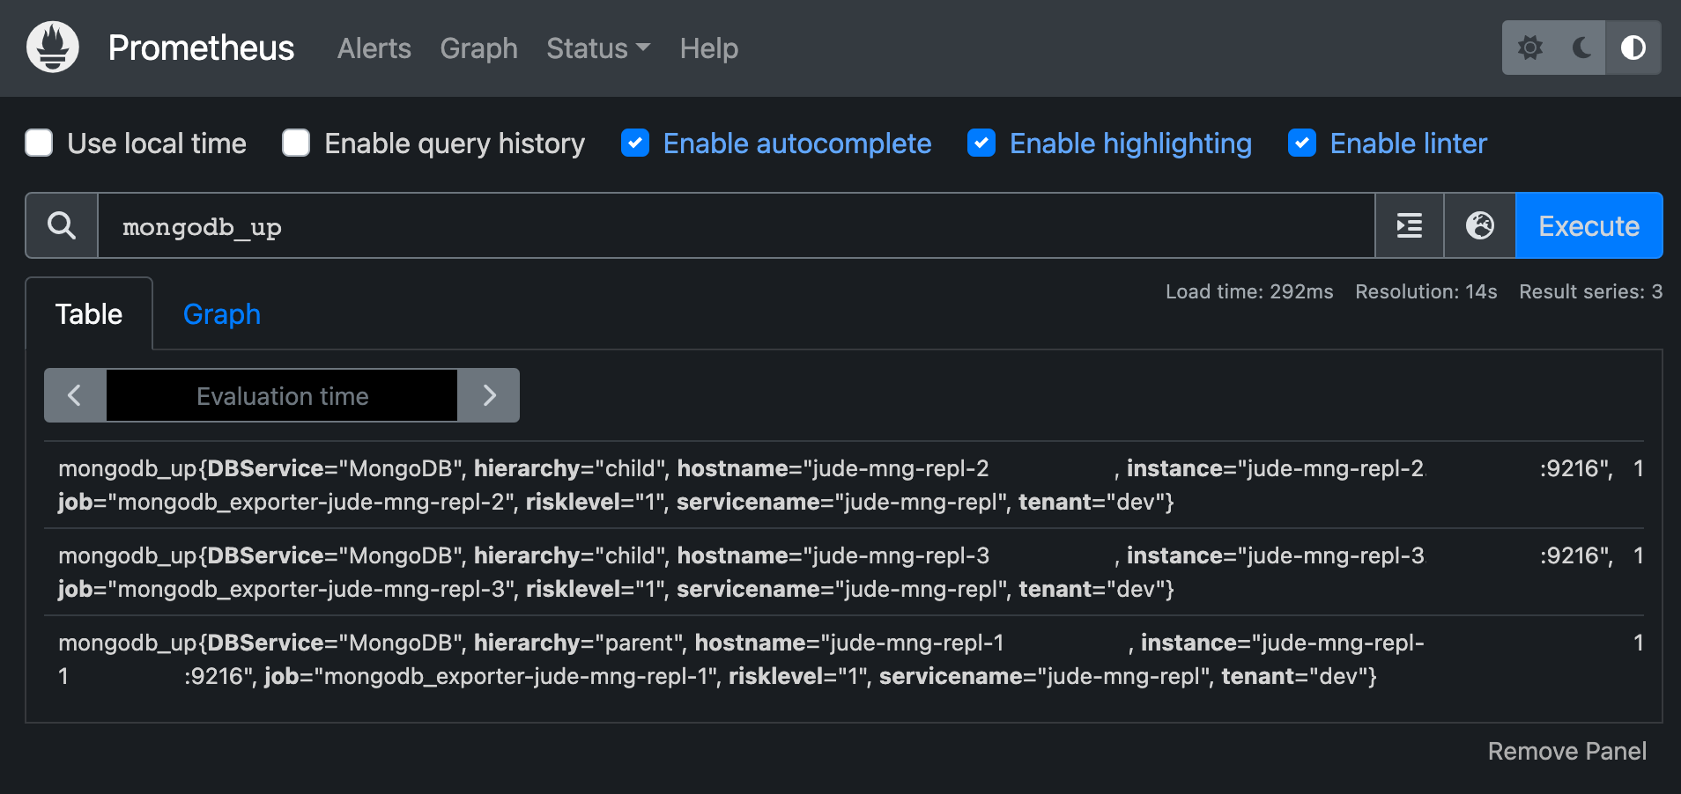Open the Help page in the navbar
This screenshot has height=794, width=1681.
(709, 48)
